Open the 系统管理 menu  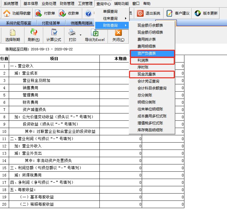tap(11, 3)
